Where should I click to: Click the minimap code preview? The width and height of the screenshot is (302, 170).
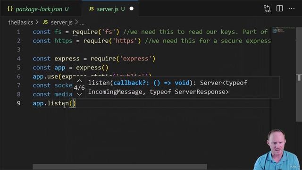pos(278,30)
